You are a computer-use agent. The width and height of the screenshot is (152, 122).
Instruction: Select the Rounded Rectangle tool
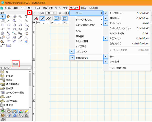click(9, 25)
